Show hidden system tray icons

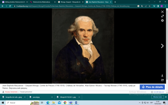point(139,103)
